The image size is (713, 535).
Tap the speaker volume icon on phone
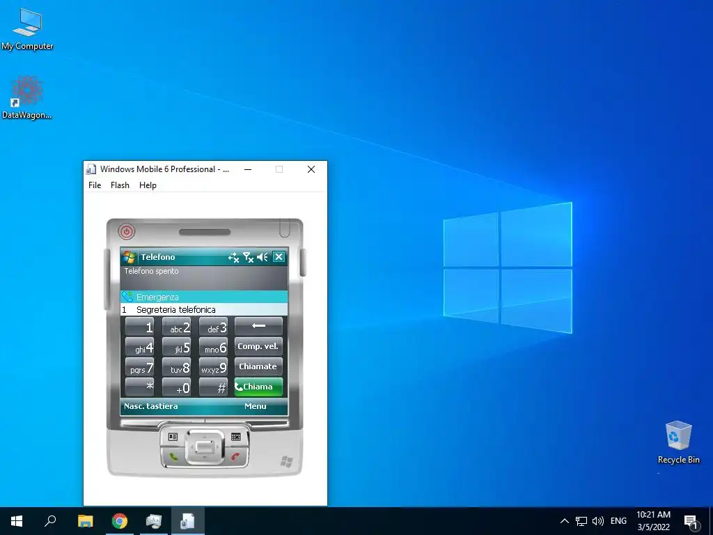[263, 258]
